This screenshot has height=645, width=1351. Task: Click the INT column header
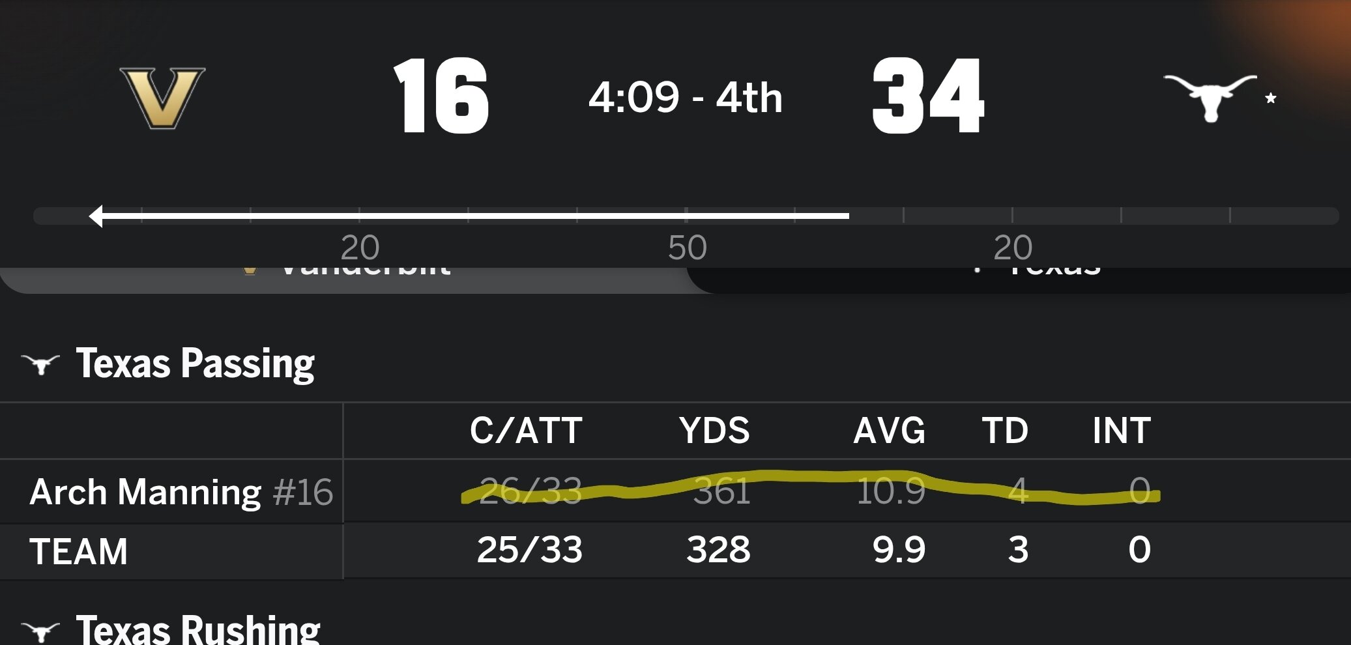[x=1121, y=431]
